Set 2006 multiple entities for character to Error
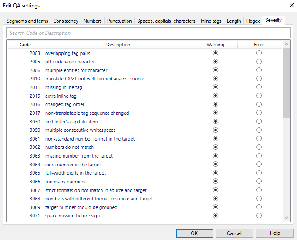The image size is (297, 240). (x=259, y=70)
